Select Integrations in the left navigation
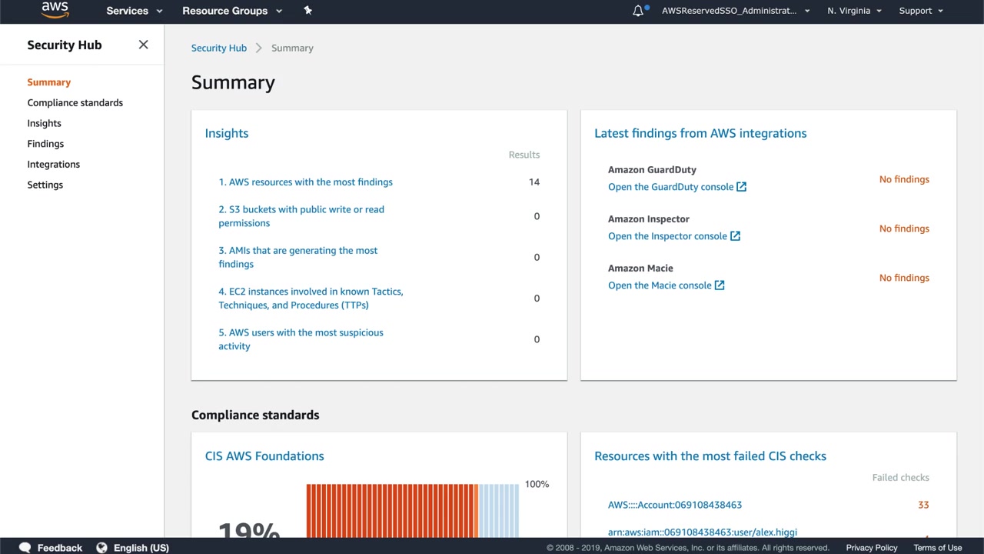This screenshot has width=984, height=554. pos(53,164)
